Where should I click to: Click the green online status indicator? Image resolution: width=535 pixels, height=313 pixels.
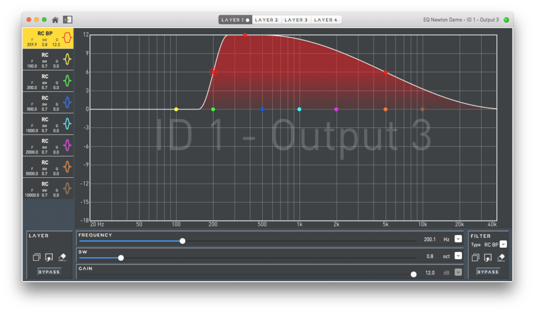pyautogui.click(x=506, y=20)
